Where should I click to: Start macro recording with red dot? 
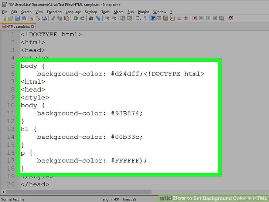coord(194,18)
